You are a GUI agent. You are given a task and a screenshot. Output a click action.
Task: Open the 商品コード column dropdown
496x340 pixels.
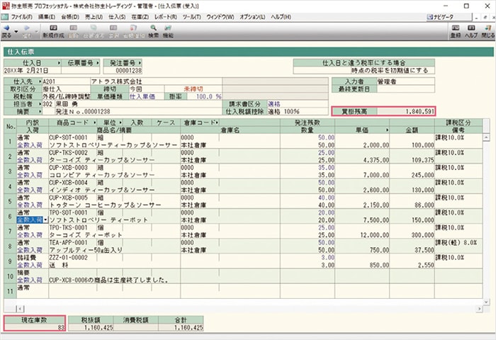[x=95, y=123]
